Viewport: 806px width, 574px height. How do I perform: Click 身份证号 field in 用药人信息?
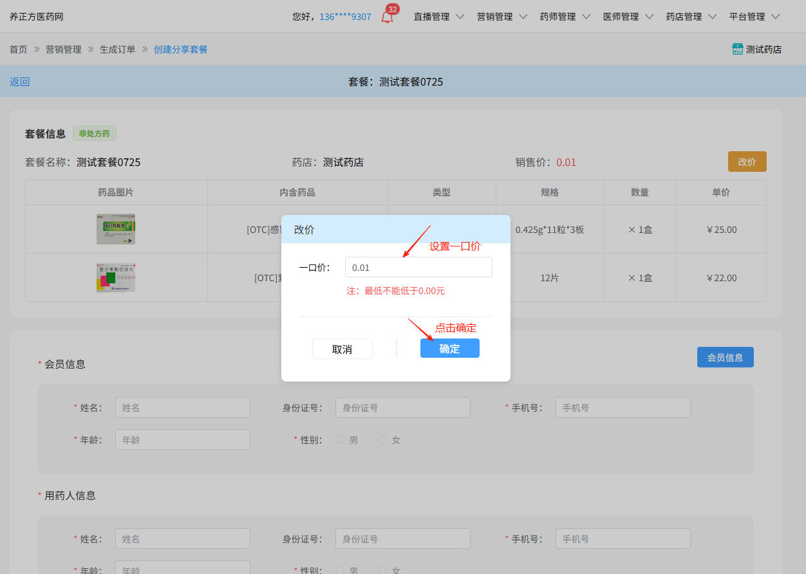coord(403,539)
